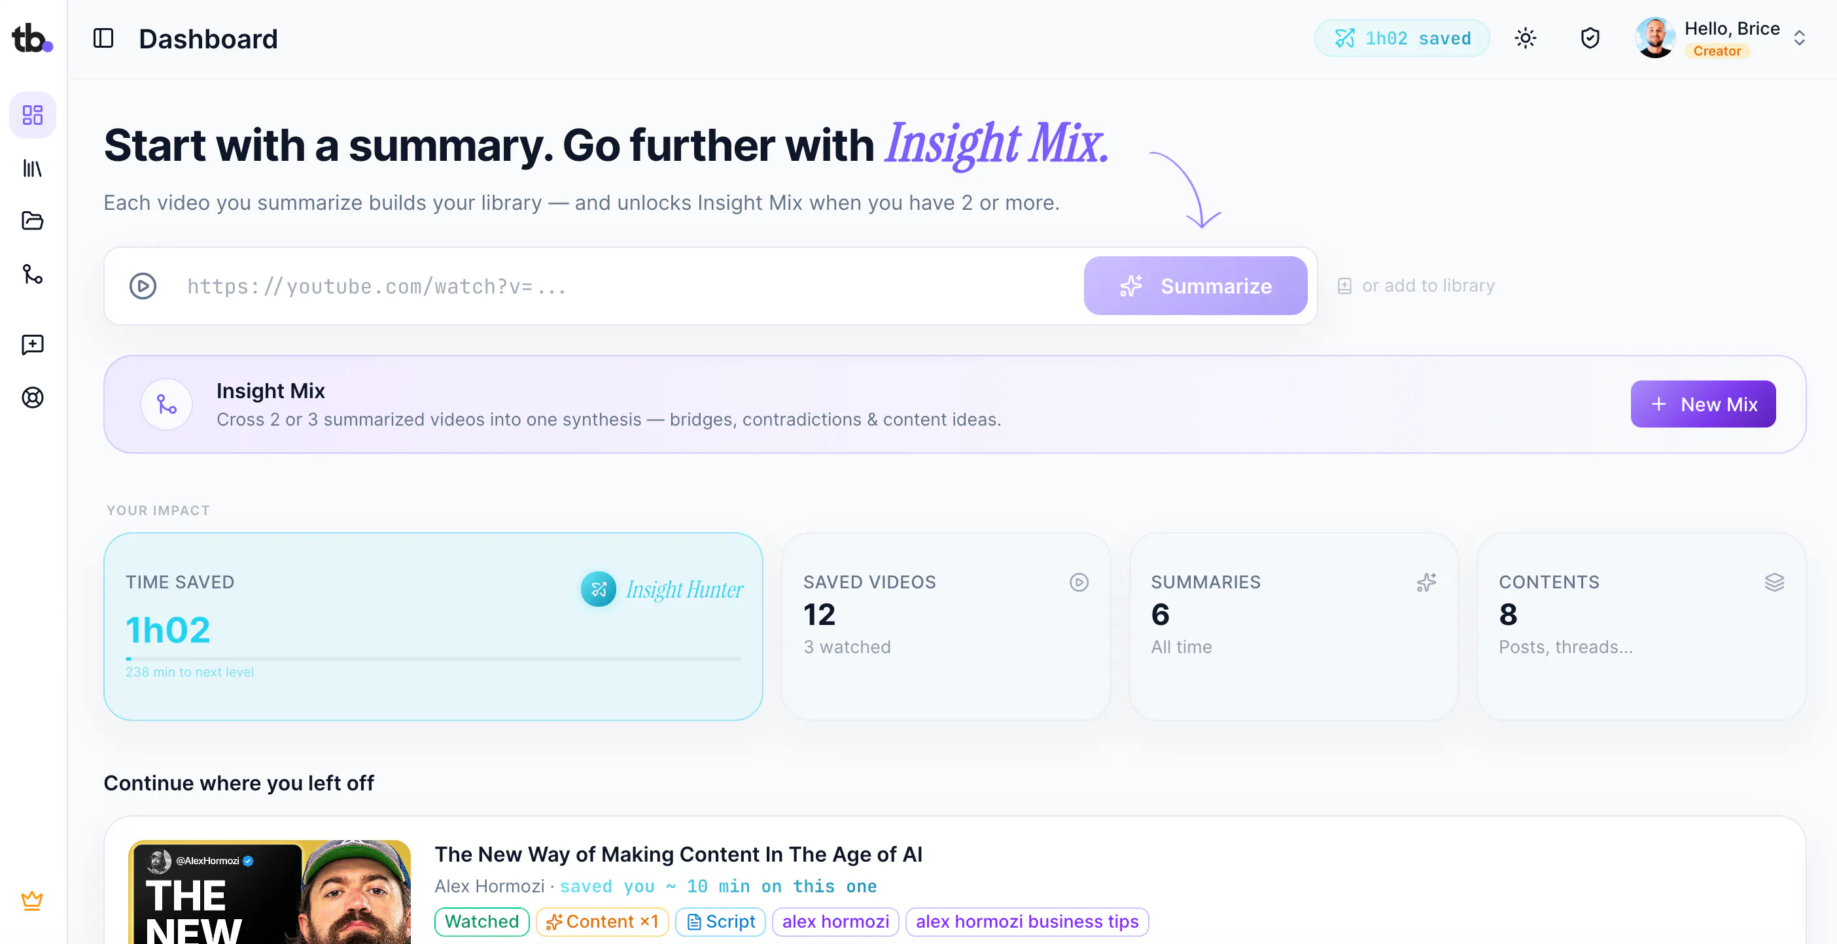Toggle the sidebar panel icon
Screen dimensions: 1837x944
103,39
